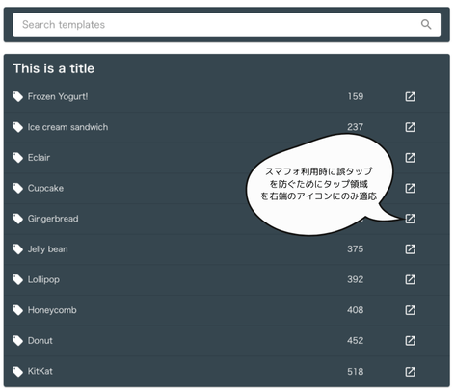455x391 pixels.
Task: Open the Ice cream sandwich launch icon
Action: click(410, 127)
